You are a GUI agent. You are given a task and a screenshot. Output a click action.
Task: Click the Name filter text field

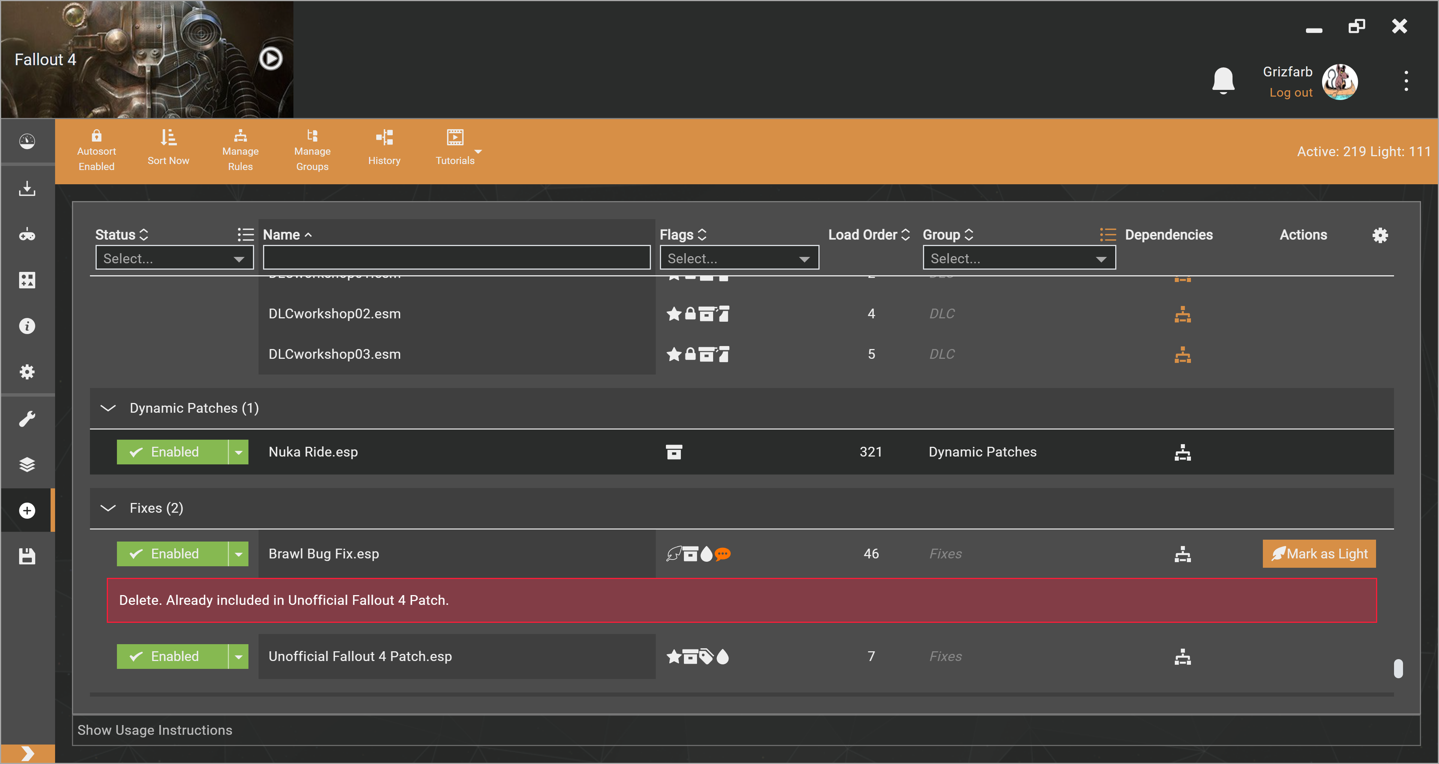click(456, 258)
